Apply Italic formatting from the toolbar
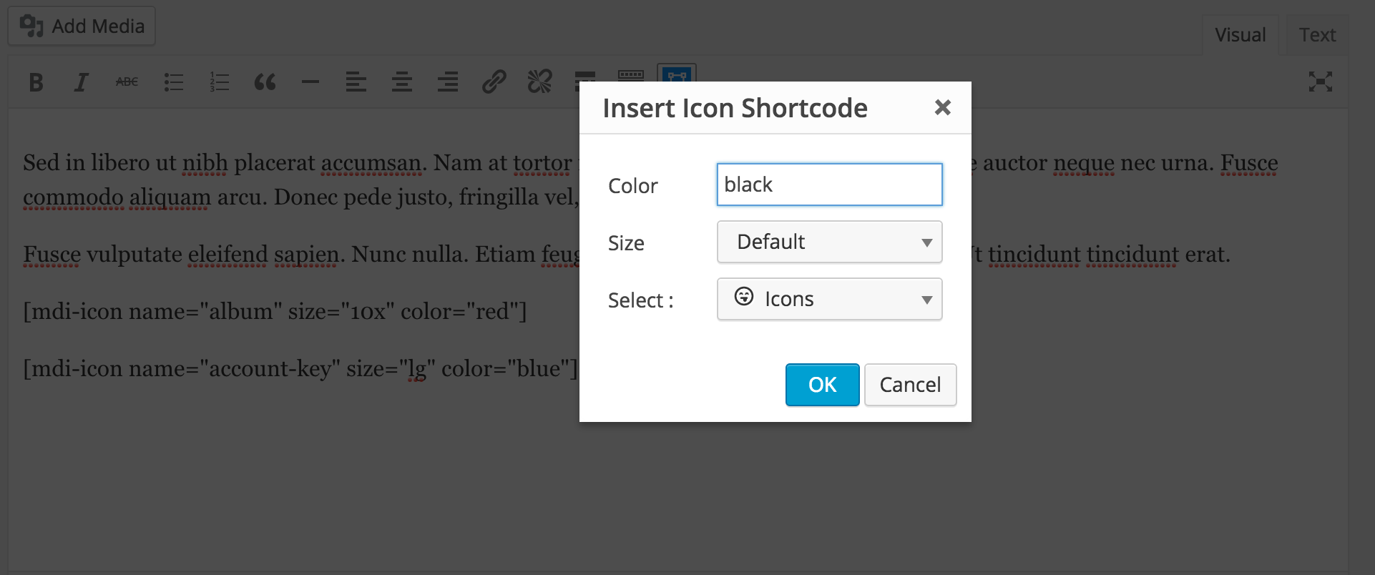The height and width of the screenshot is (575, 1375). click(82, 82)
